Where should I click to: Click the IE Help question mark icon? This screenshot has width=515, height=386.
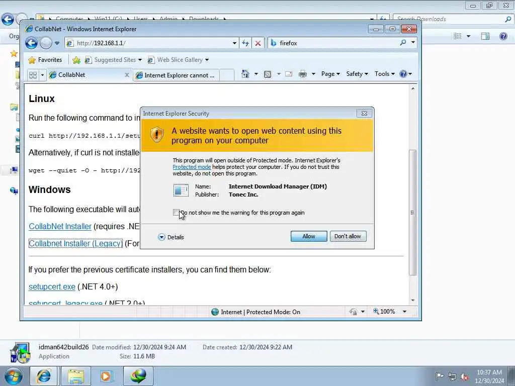tap(403, 74)
